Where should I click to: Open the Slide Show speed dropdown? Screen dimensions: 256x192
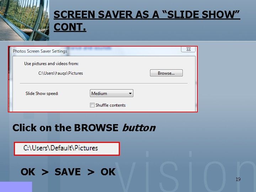pos(112,93)
